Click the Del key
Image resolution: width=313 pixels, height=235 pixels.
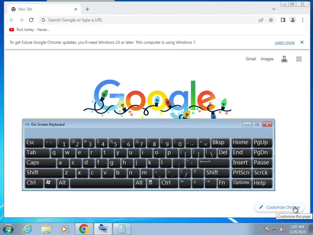coord(223,153)
